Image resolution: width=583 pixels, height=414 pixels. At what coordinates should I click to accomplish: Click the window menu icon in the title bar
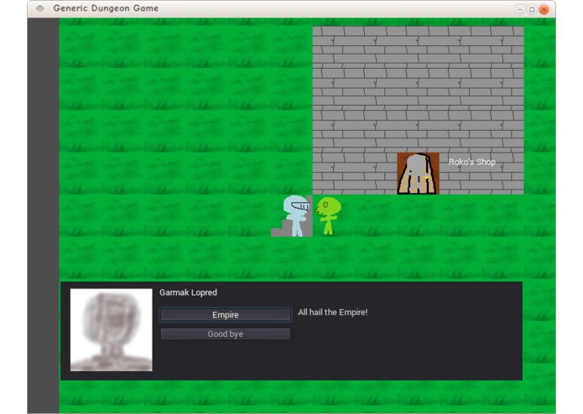tap(40, 8)
